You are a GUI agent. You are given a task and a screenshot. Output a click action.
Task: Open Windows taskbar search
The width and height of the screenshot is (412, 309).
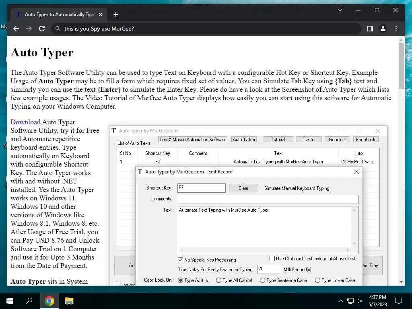coord(29,301)
